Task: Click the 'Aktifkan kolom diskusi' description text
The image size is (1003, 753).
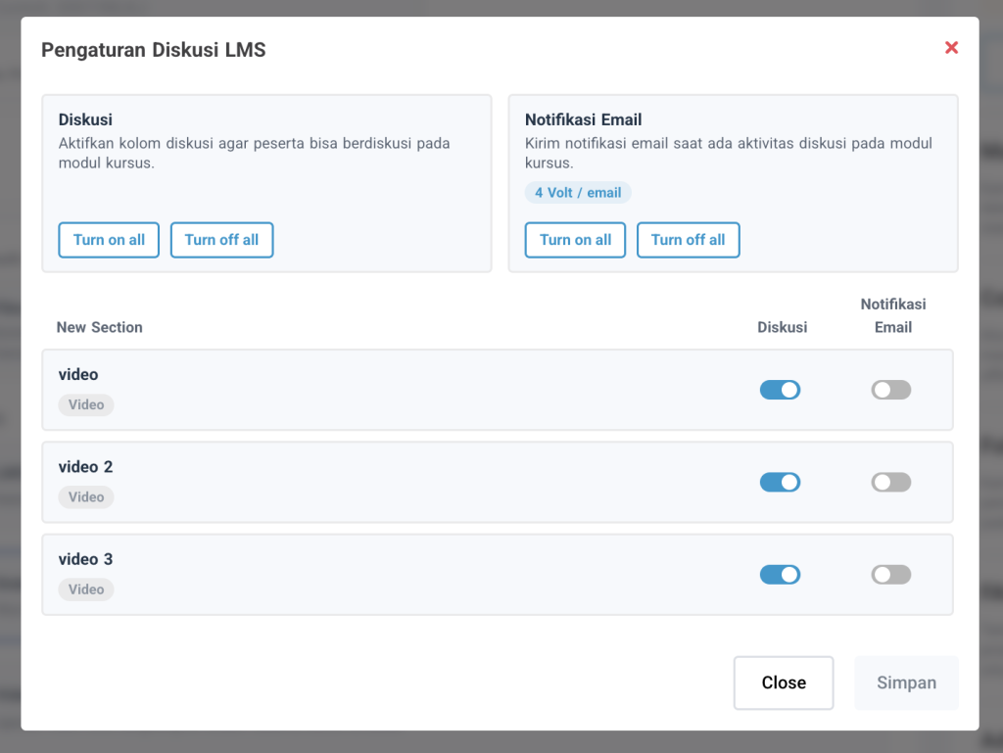Action: 254,153
